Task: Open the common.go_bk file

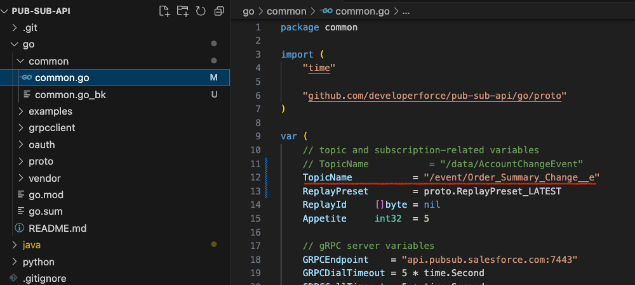Action: coord(70,95)
